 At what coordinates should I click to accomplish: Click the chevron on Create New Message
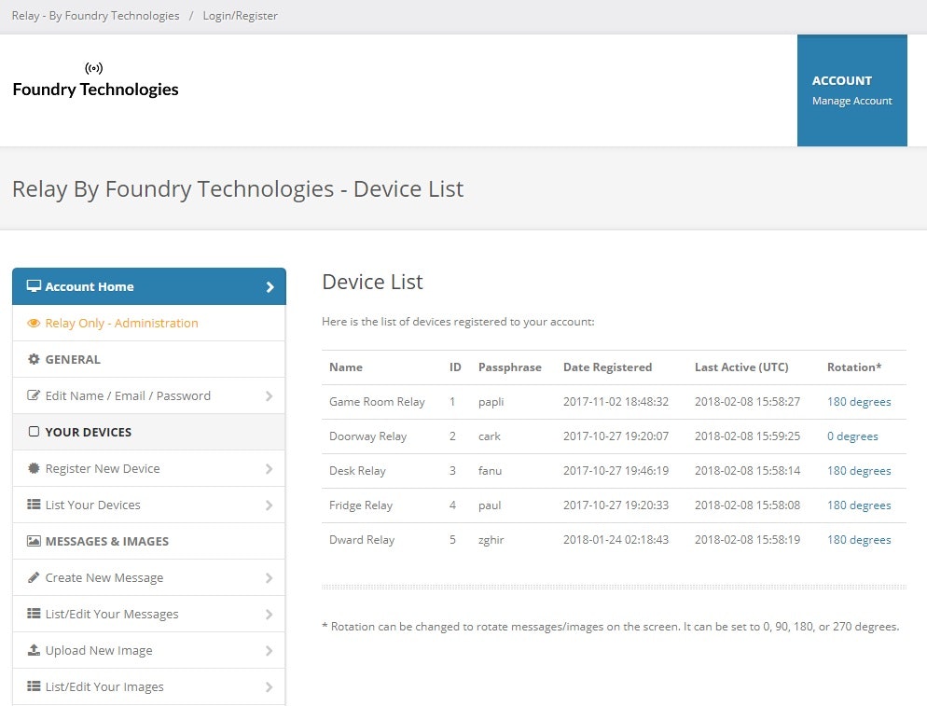pyautogui.click(x=269, y=577)
